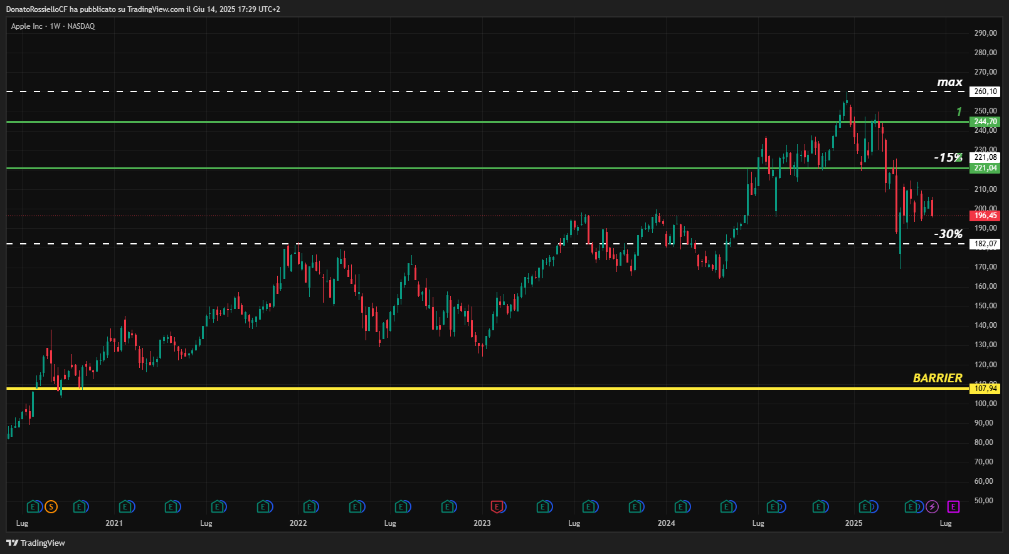Viewport: 1009px width, 554px height.
Task: Click the 182,07 price label
Action: tap(985, 244)
